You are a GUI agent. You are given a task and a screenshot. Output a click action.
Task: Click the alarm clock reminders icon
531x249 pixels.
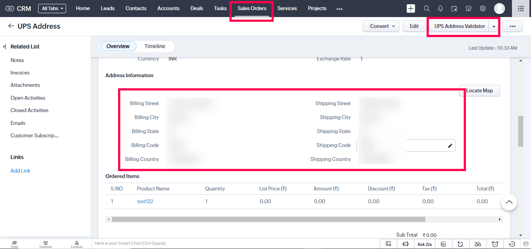click(495, 244)
